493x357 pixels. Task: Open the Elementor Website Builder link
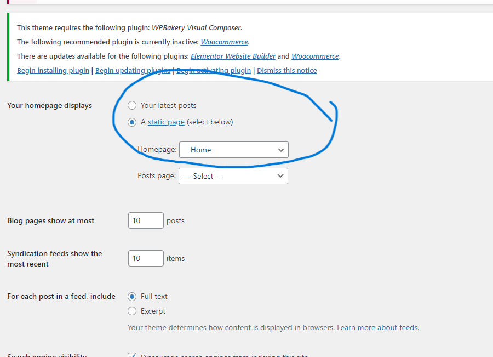(x=233, y=56)
